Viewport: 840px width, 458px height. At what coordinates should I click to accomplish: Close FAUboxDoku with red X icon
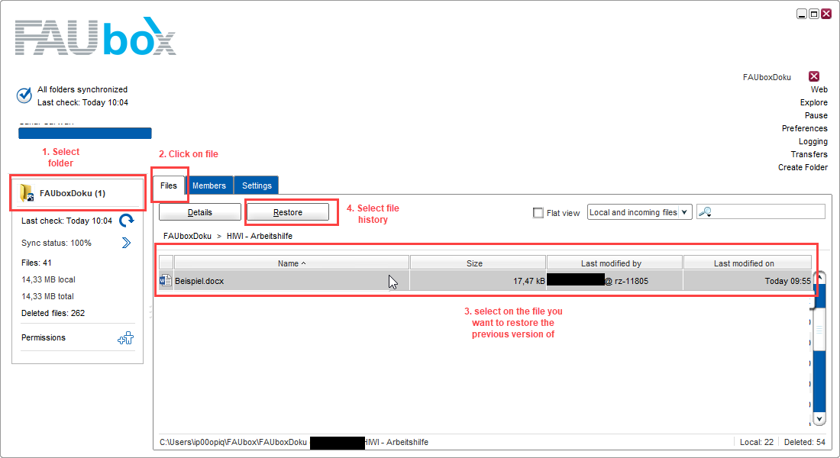pos(814,76)
